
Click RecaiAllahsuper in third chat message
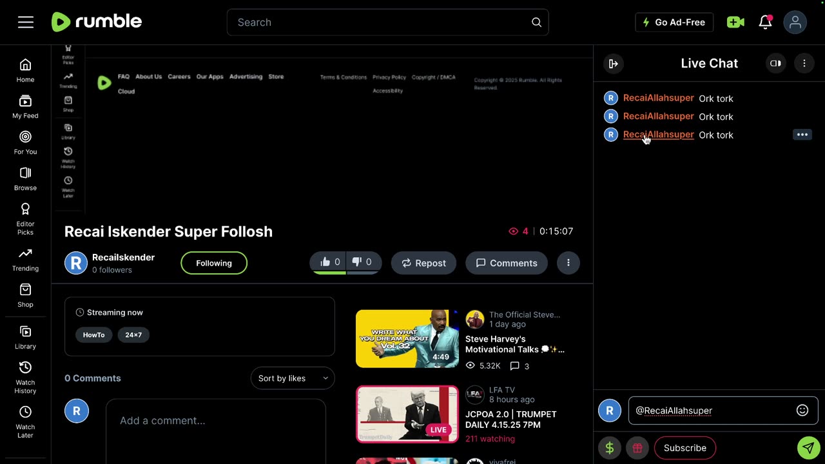659,134
